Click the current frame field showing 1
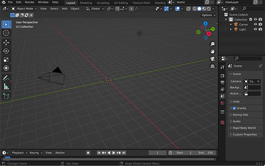 pyautogui.click(x=158, y=153)
